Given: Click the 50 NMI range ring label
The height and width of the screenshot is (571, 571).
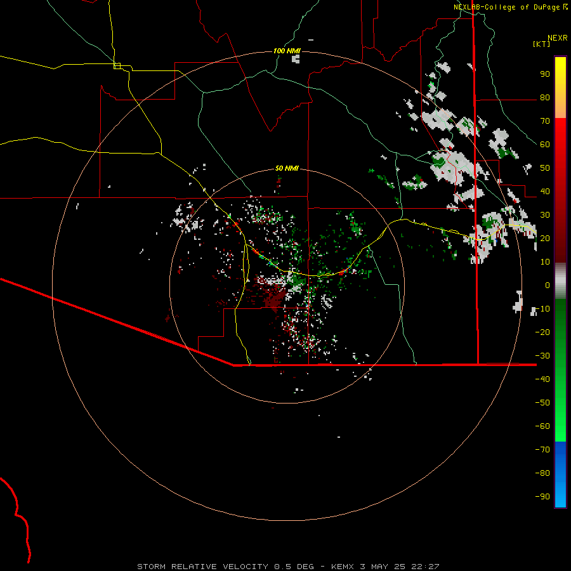Looking at the screenshot, I should [x=287, y=168].
